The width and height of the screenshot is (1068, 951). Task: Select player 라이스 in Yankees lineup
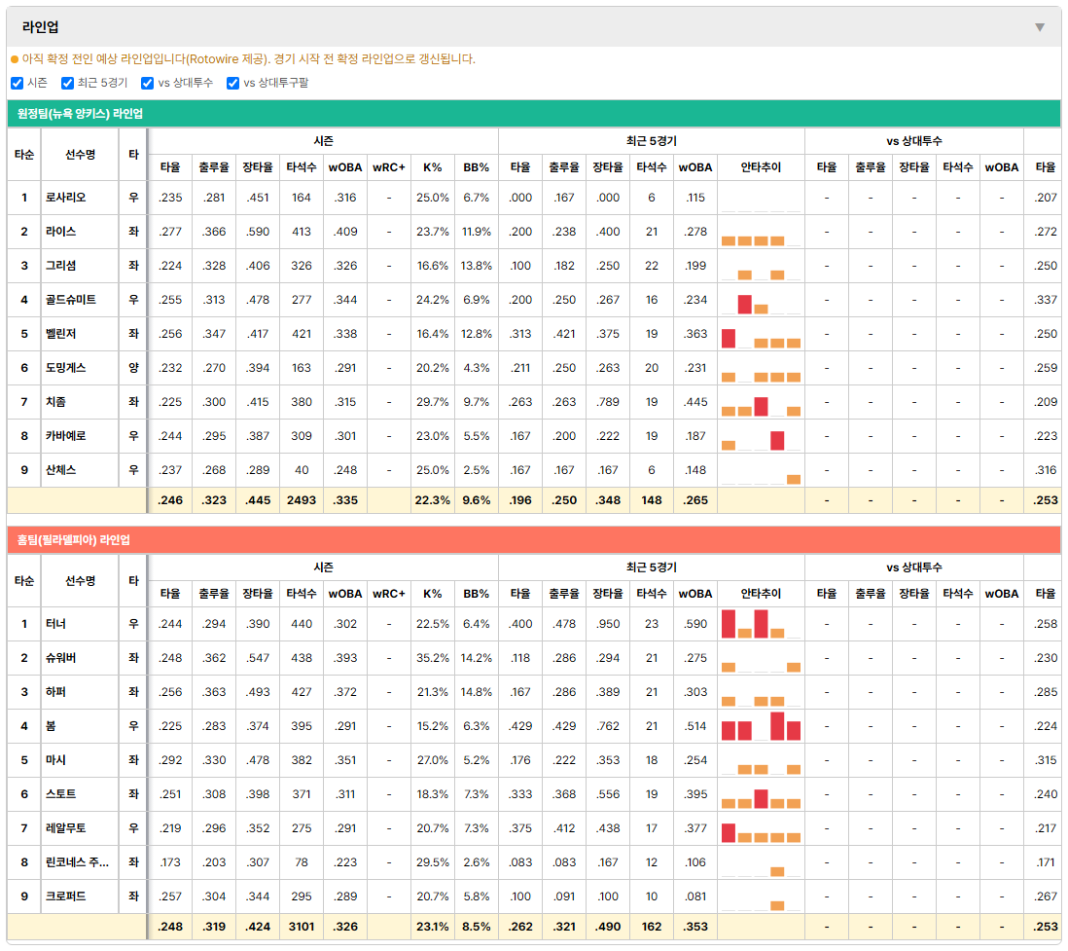(60, 232)
